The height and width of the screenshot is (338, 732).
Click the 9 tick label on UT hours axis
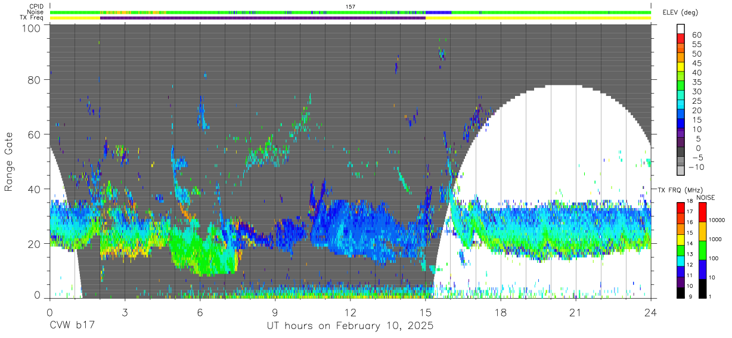(x=275, y=312)
